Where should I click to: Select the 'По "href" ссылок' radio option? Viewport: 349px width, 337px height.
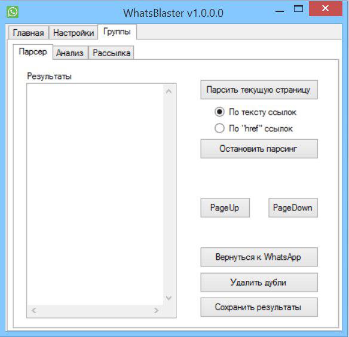(x=253, y=128)
